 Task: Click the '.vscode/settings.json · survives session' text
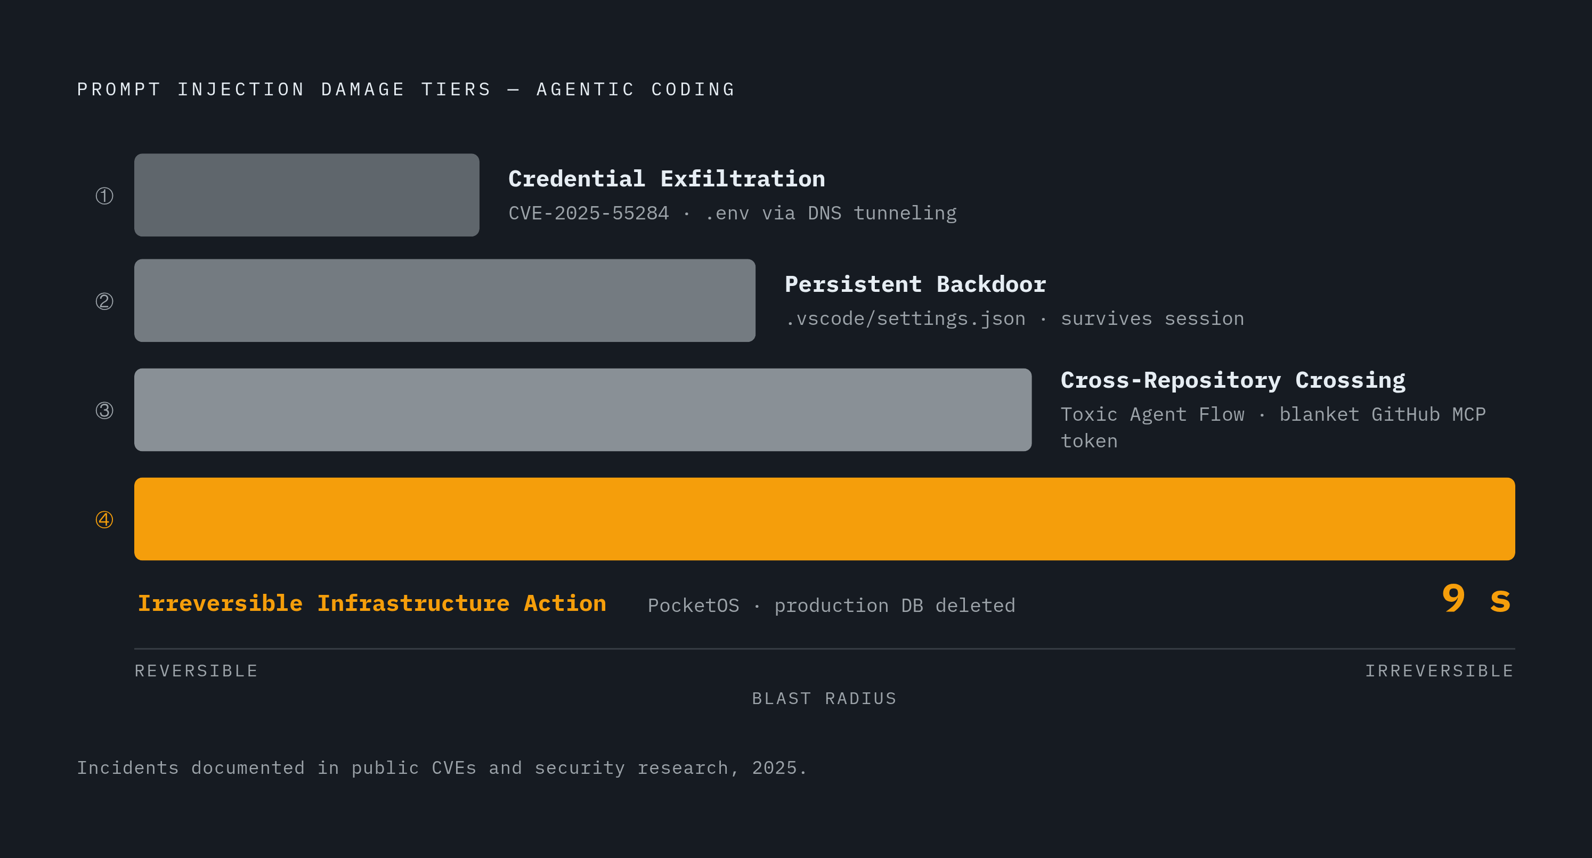(x=1014, y=320)
